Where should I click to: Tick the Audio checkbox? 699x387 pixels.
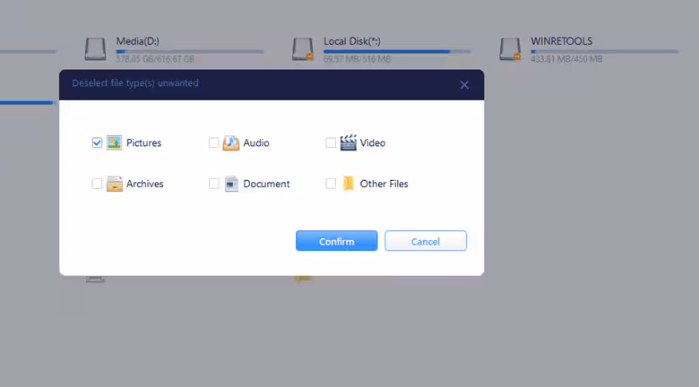click(214, 142)
